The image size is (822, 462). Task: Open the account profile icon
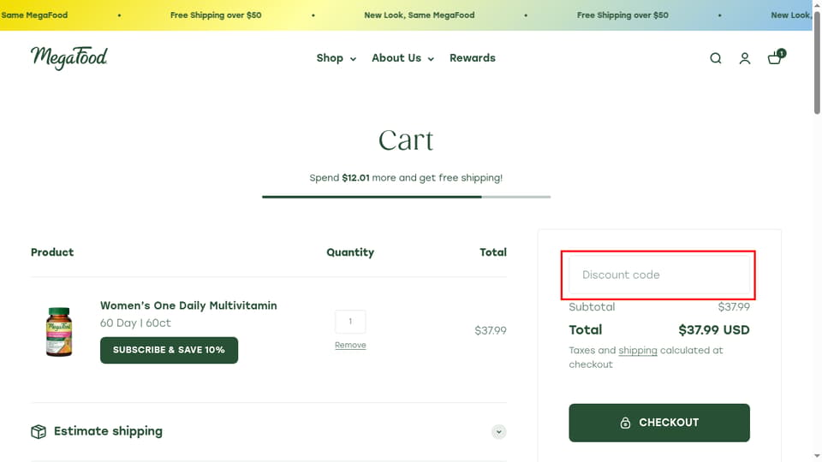pyautogui.click(x=745, y=58)
